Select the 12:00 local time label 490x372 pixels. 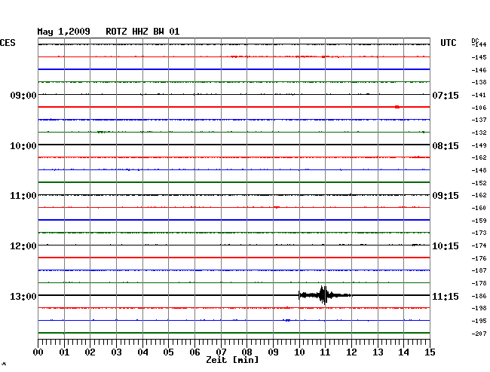tap(23, 246)
